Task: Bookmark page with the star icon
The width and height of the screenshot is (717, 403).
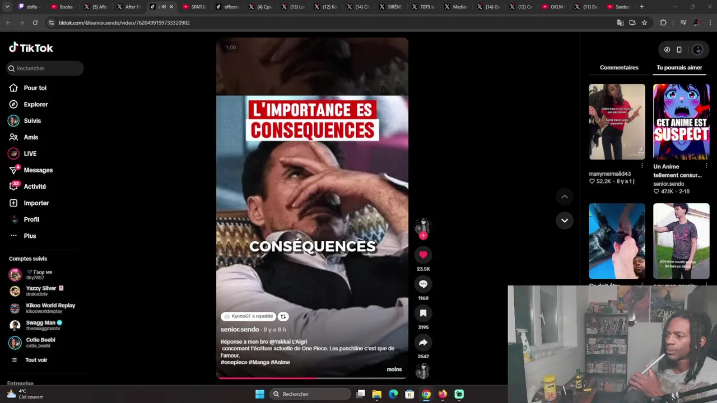Action: point(644,23)
